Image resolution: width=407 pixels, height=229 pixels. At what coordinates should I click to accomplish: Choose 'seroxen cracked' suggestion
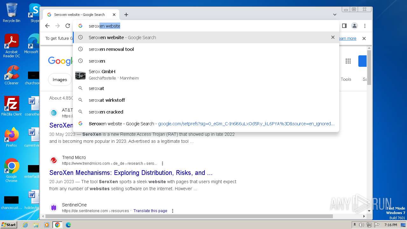pyautogui.click(x=206, y=112)
